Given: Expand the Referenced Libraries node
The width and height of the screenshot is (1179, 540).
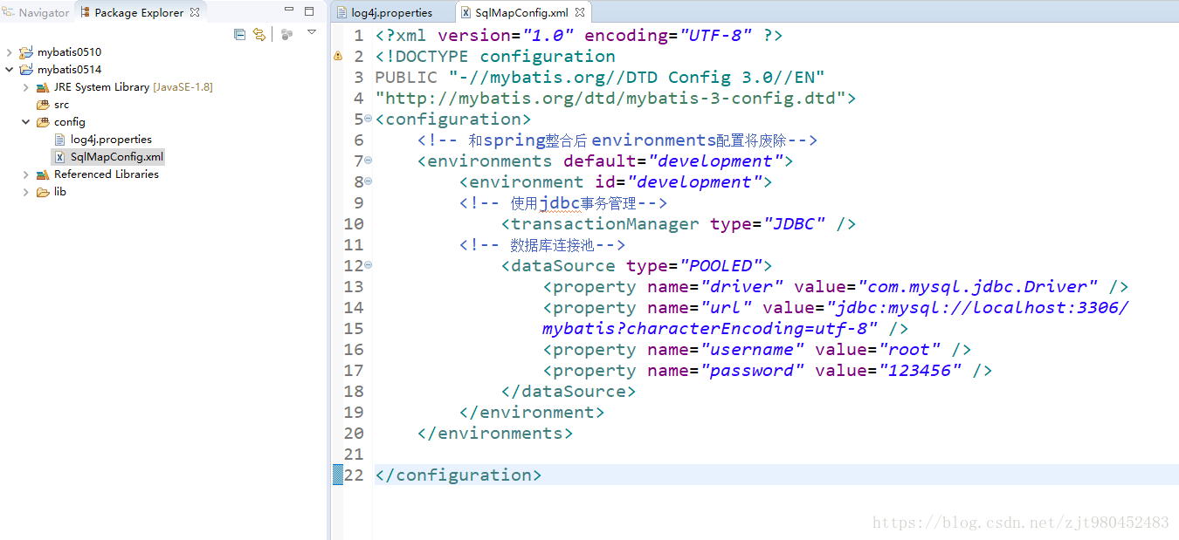Looking at the screenshot, I should (25, 174).
